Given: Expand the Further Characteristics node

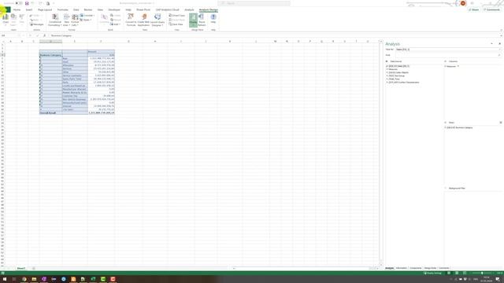Looking at the screenshot, I should tap(387, 83).
